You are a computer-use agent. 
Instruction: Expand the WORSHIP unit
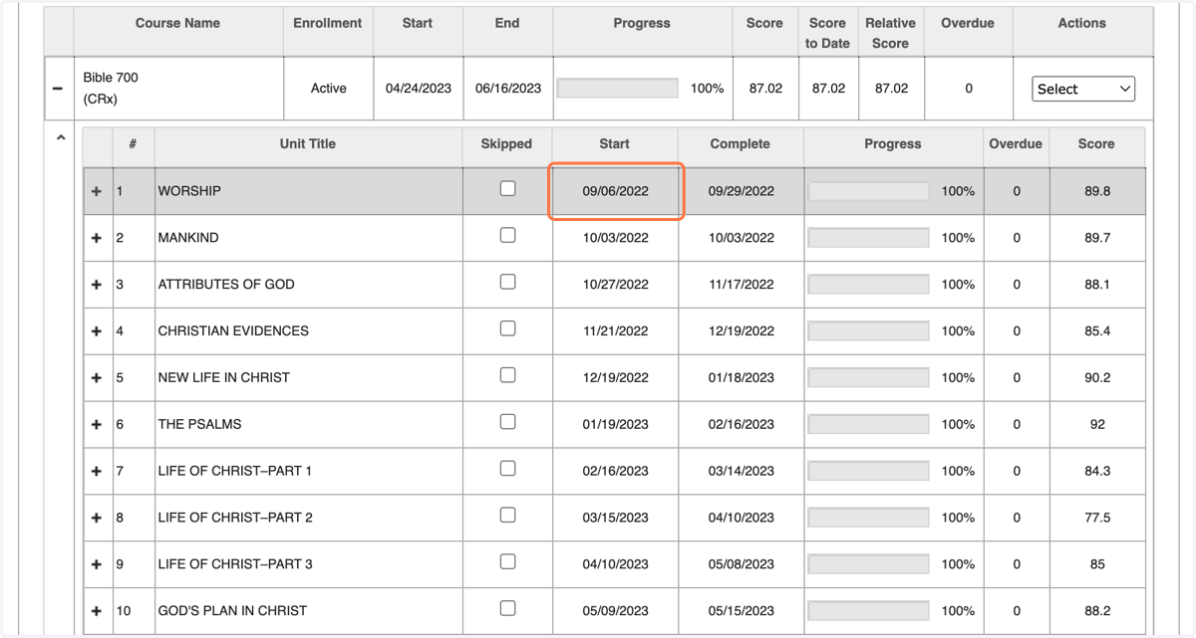pyautogui.click(x=97, y=191)
